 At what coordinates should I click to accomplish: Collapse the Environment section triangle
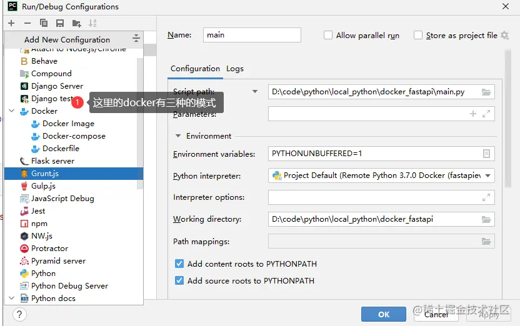pos(178,136)
